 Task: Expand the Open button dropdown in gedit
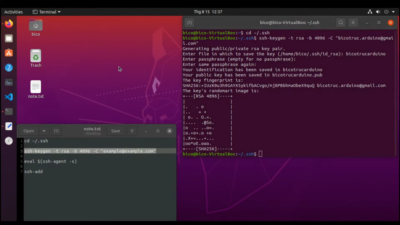coord(44,131)
